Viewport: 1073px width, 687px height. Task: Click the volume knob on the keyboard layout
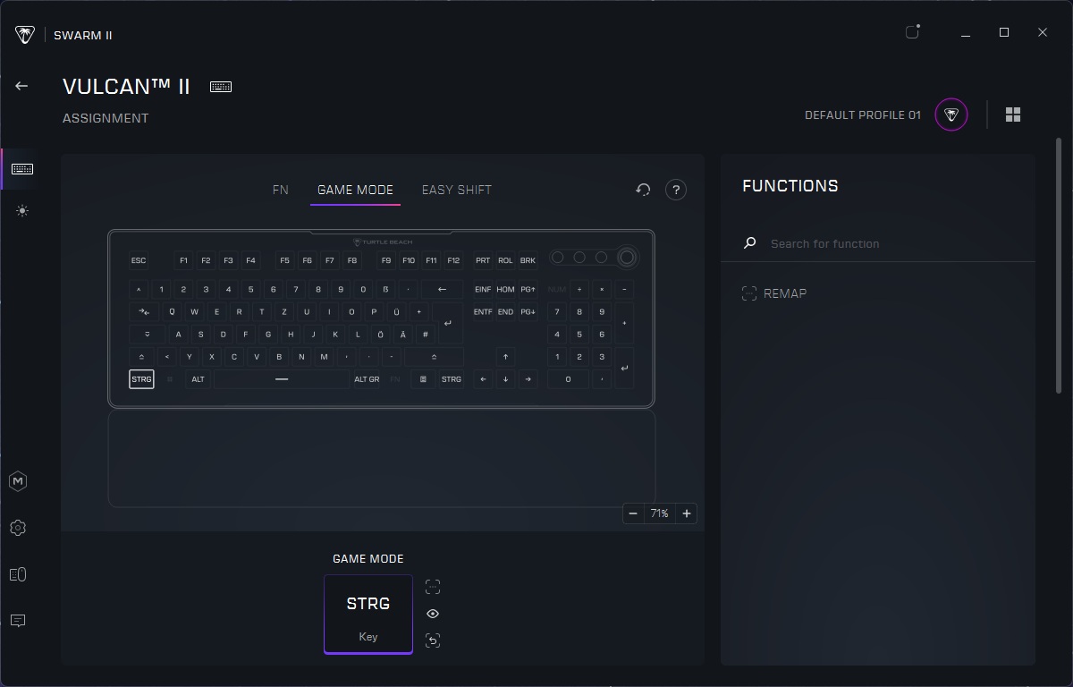(x=627, y=258)
